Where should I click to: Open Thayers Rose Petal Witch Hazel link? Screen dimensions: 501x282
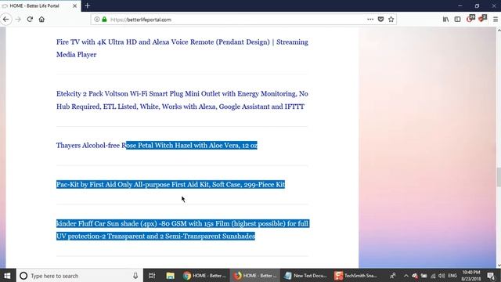coord(157,146)
